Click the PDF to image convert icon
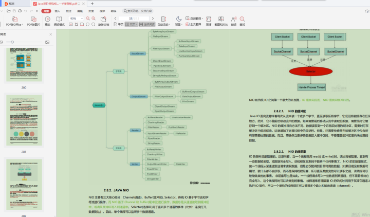 33,19
